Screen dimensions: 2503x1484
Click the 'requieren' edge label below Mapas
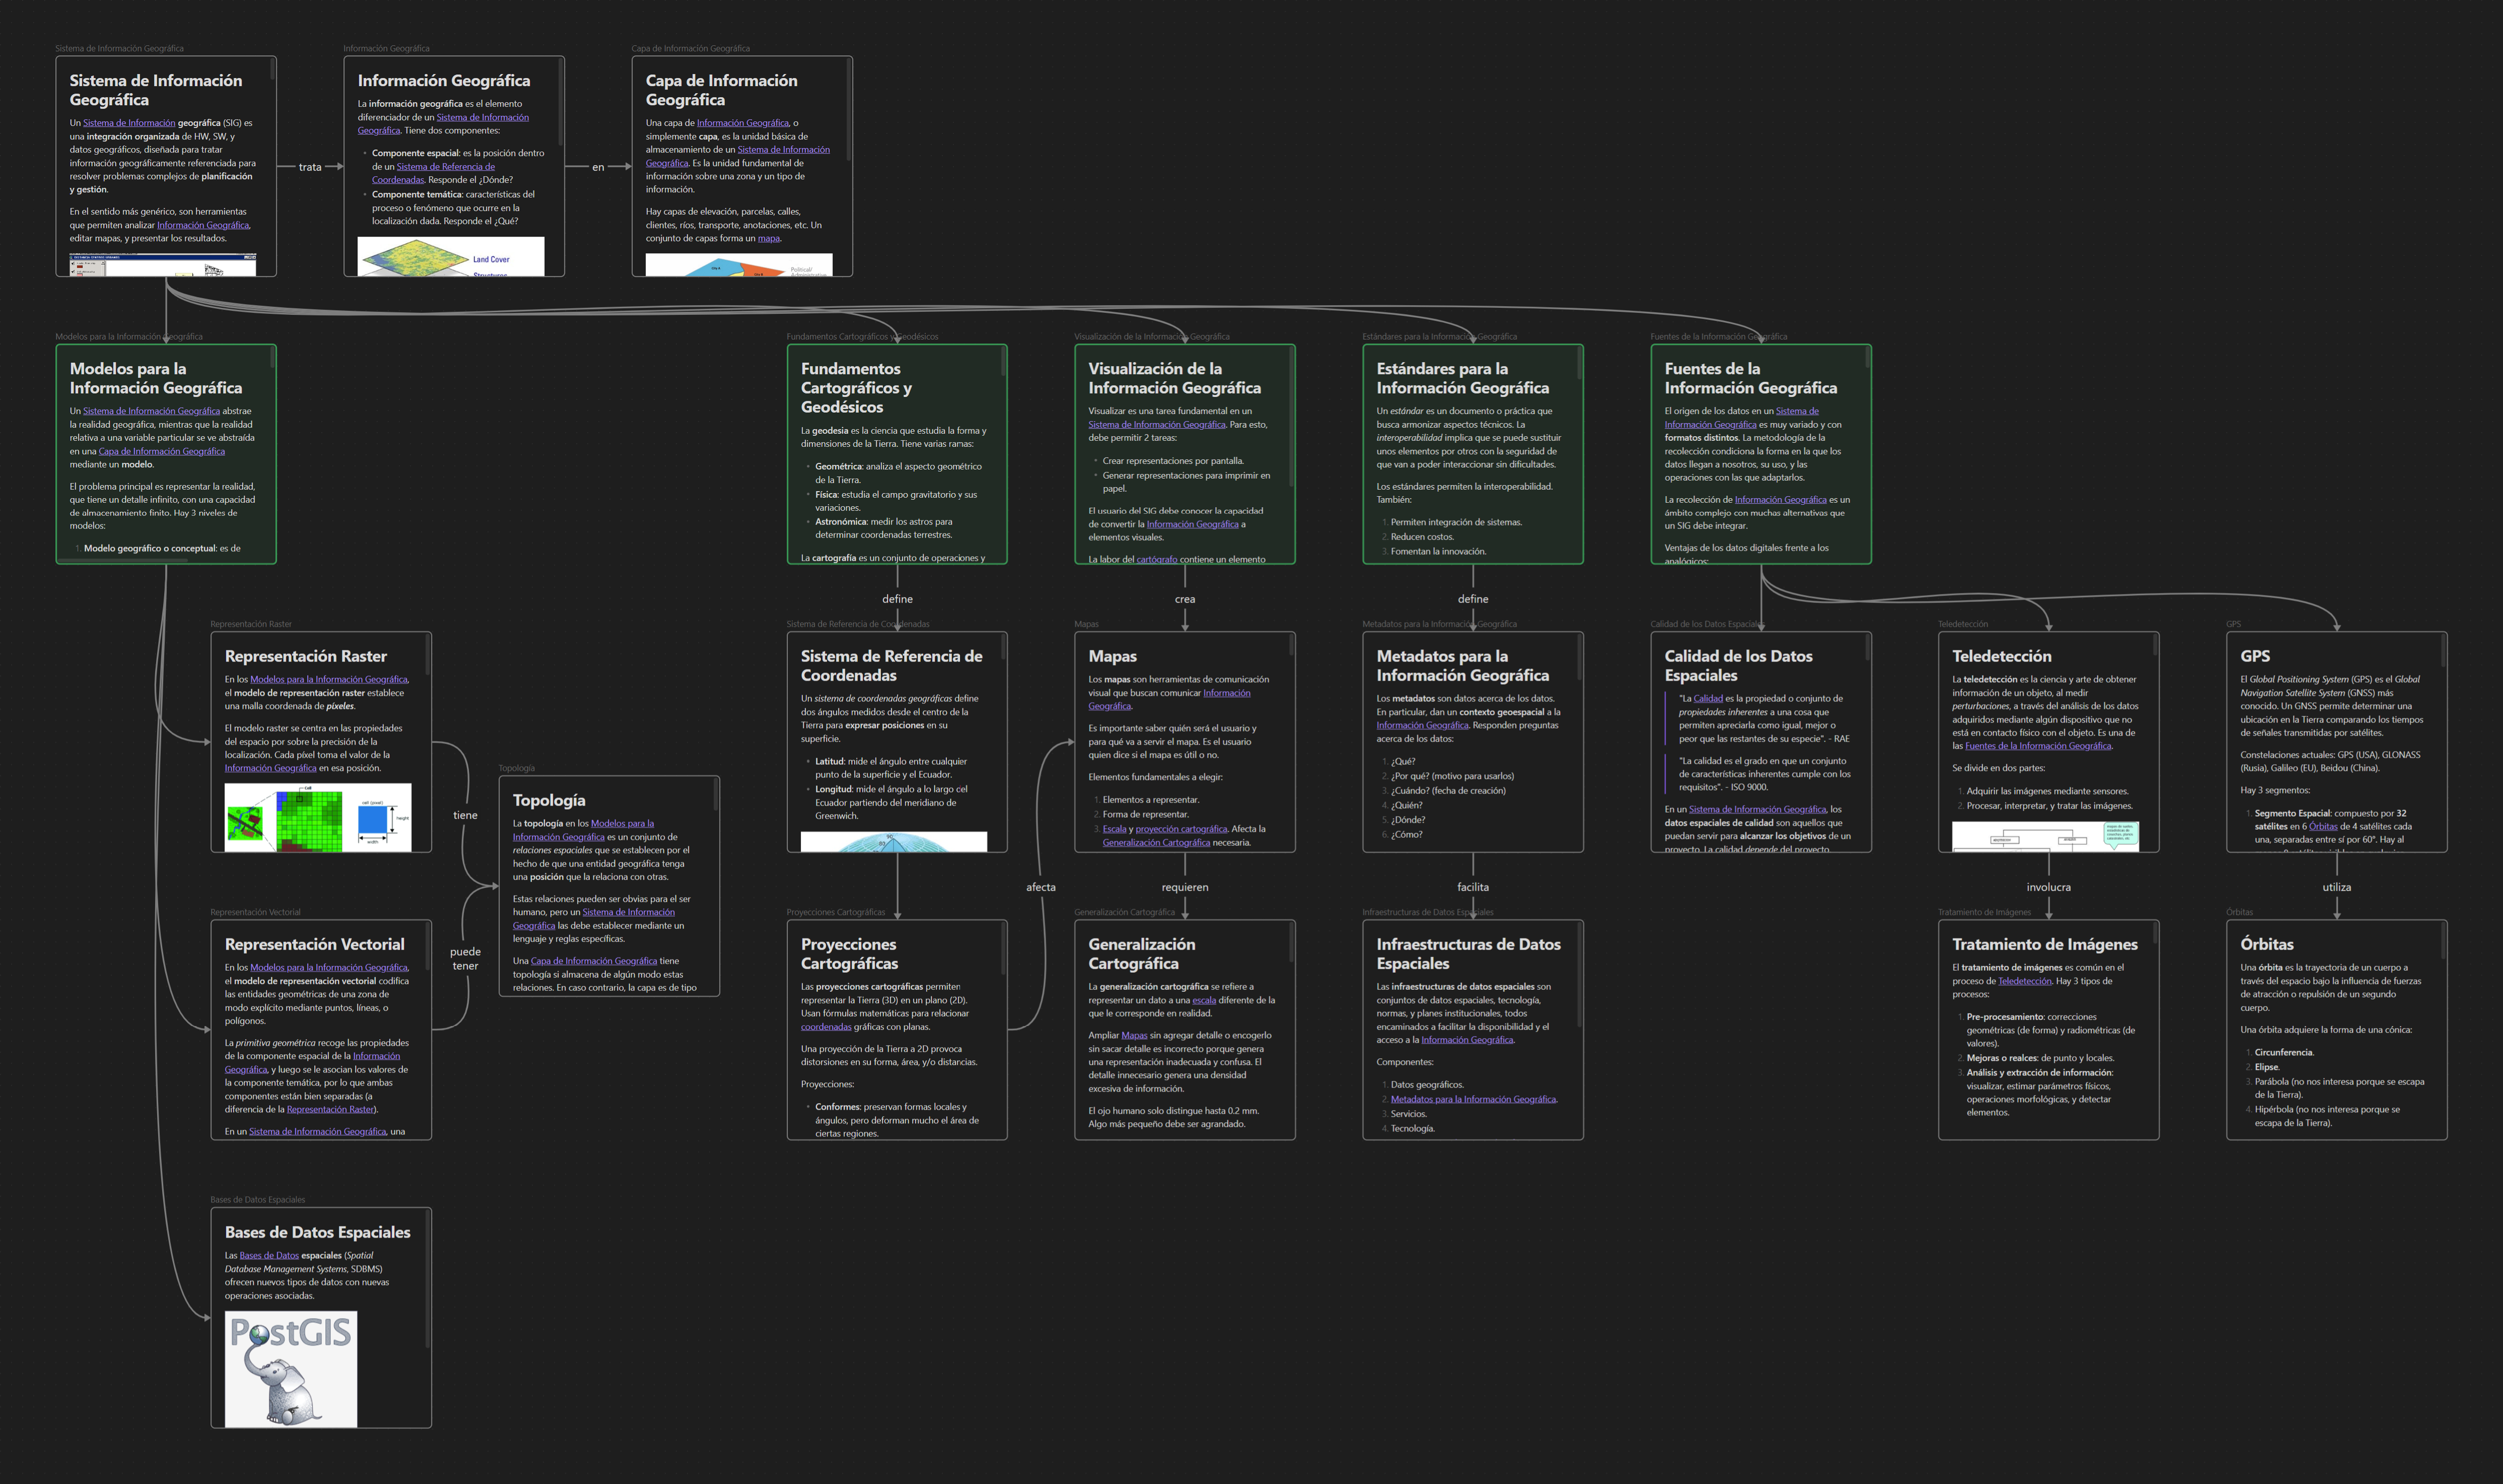coord(1185,887)
